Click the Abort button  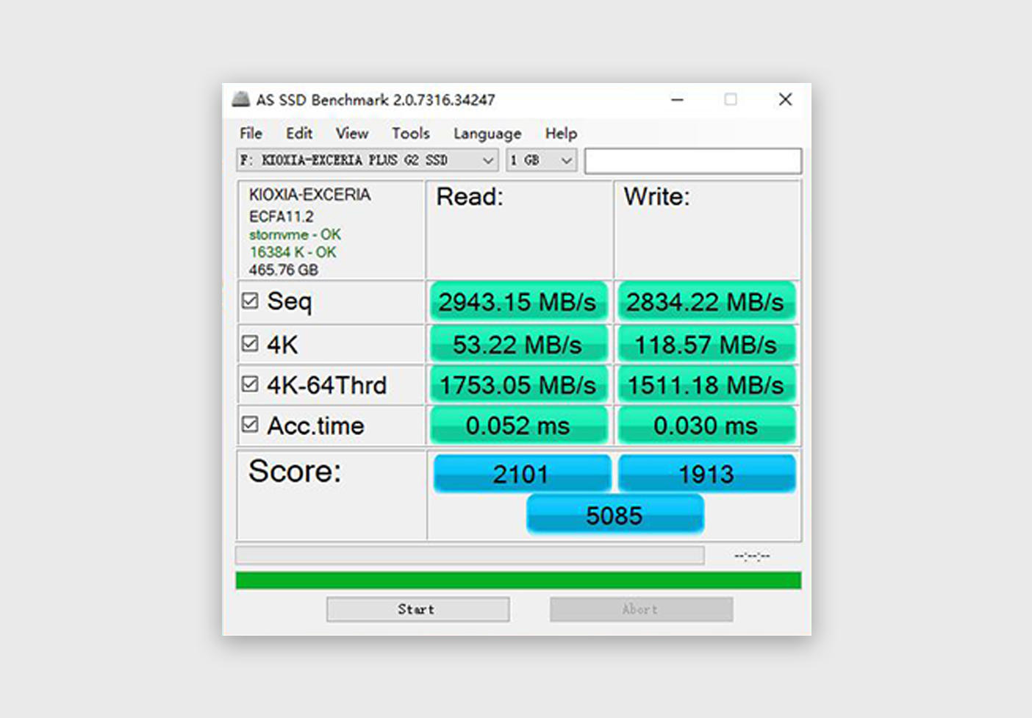tap(641, 609)
